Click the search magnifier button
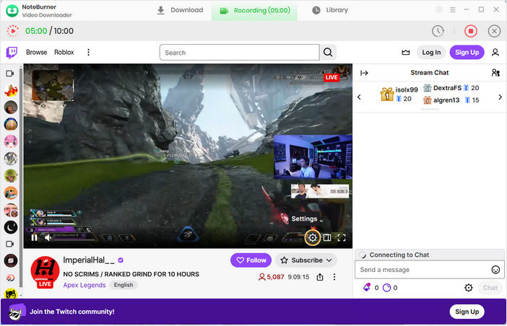 [328, 52]
